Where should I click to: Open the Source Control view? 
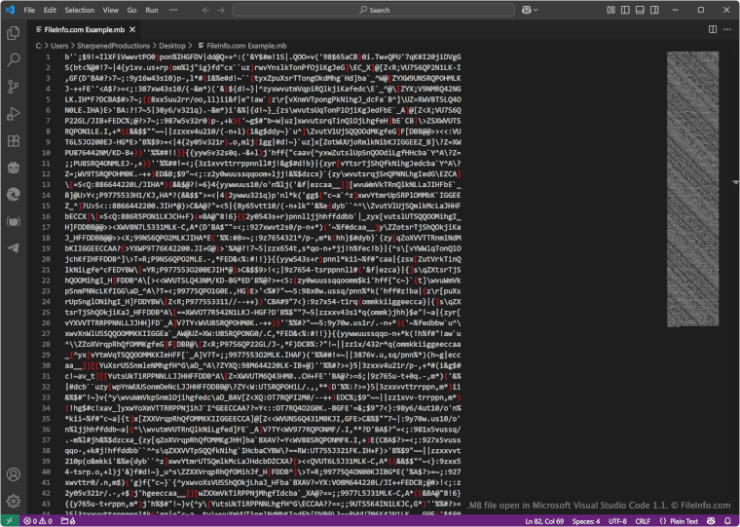point(13,86)
